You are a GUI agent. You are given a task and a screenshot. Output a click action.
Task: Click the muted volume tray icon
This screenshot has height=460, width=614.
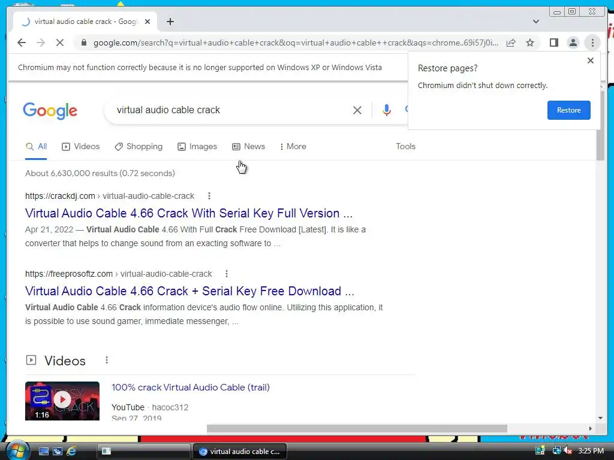click(568, 450)
